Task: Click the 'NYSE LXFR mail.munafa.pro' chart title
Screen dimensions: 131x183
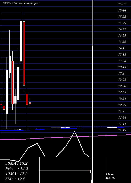Action: (20, 3)
